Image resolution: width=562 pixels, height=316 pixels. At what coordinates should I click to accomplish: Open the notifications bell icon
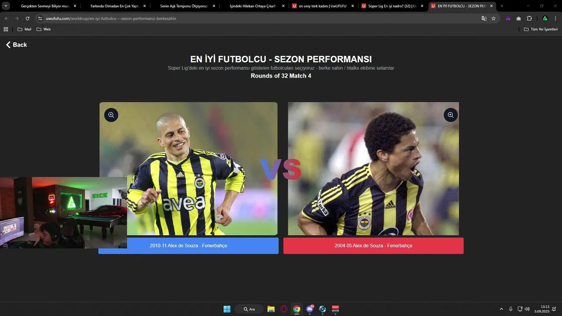pos(554,309)
